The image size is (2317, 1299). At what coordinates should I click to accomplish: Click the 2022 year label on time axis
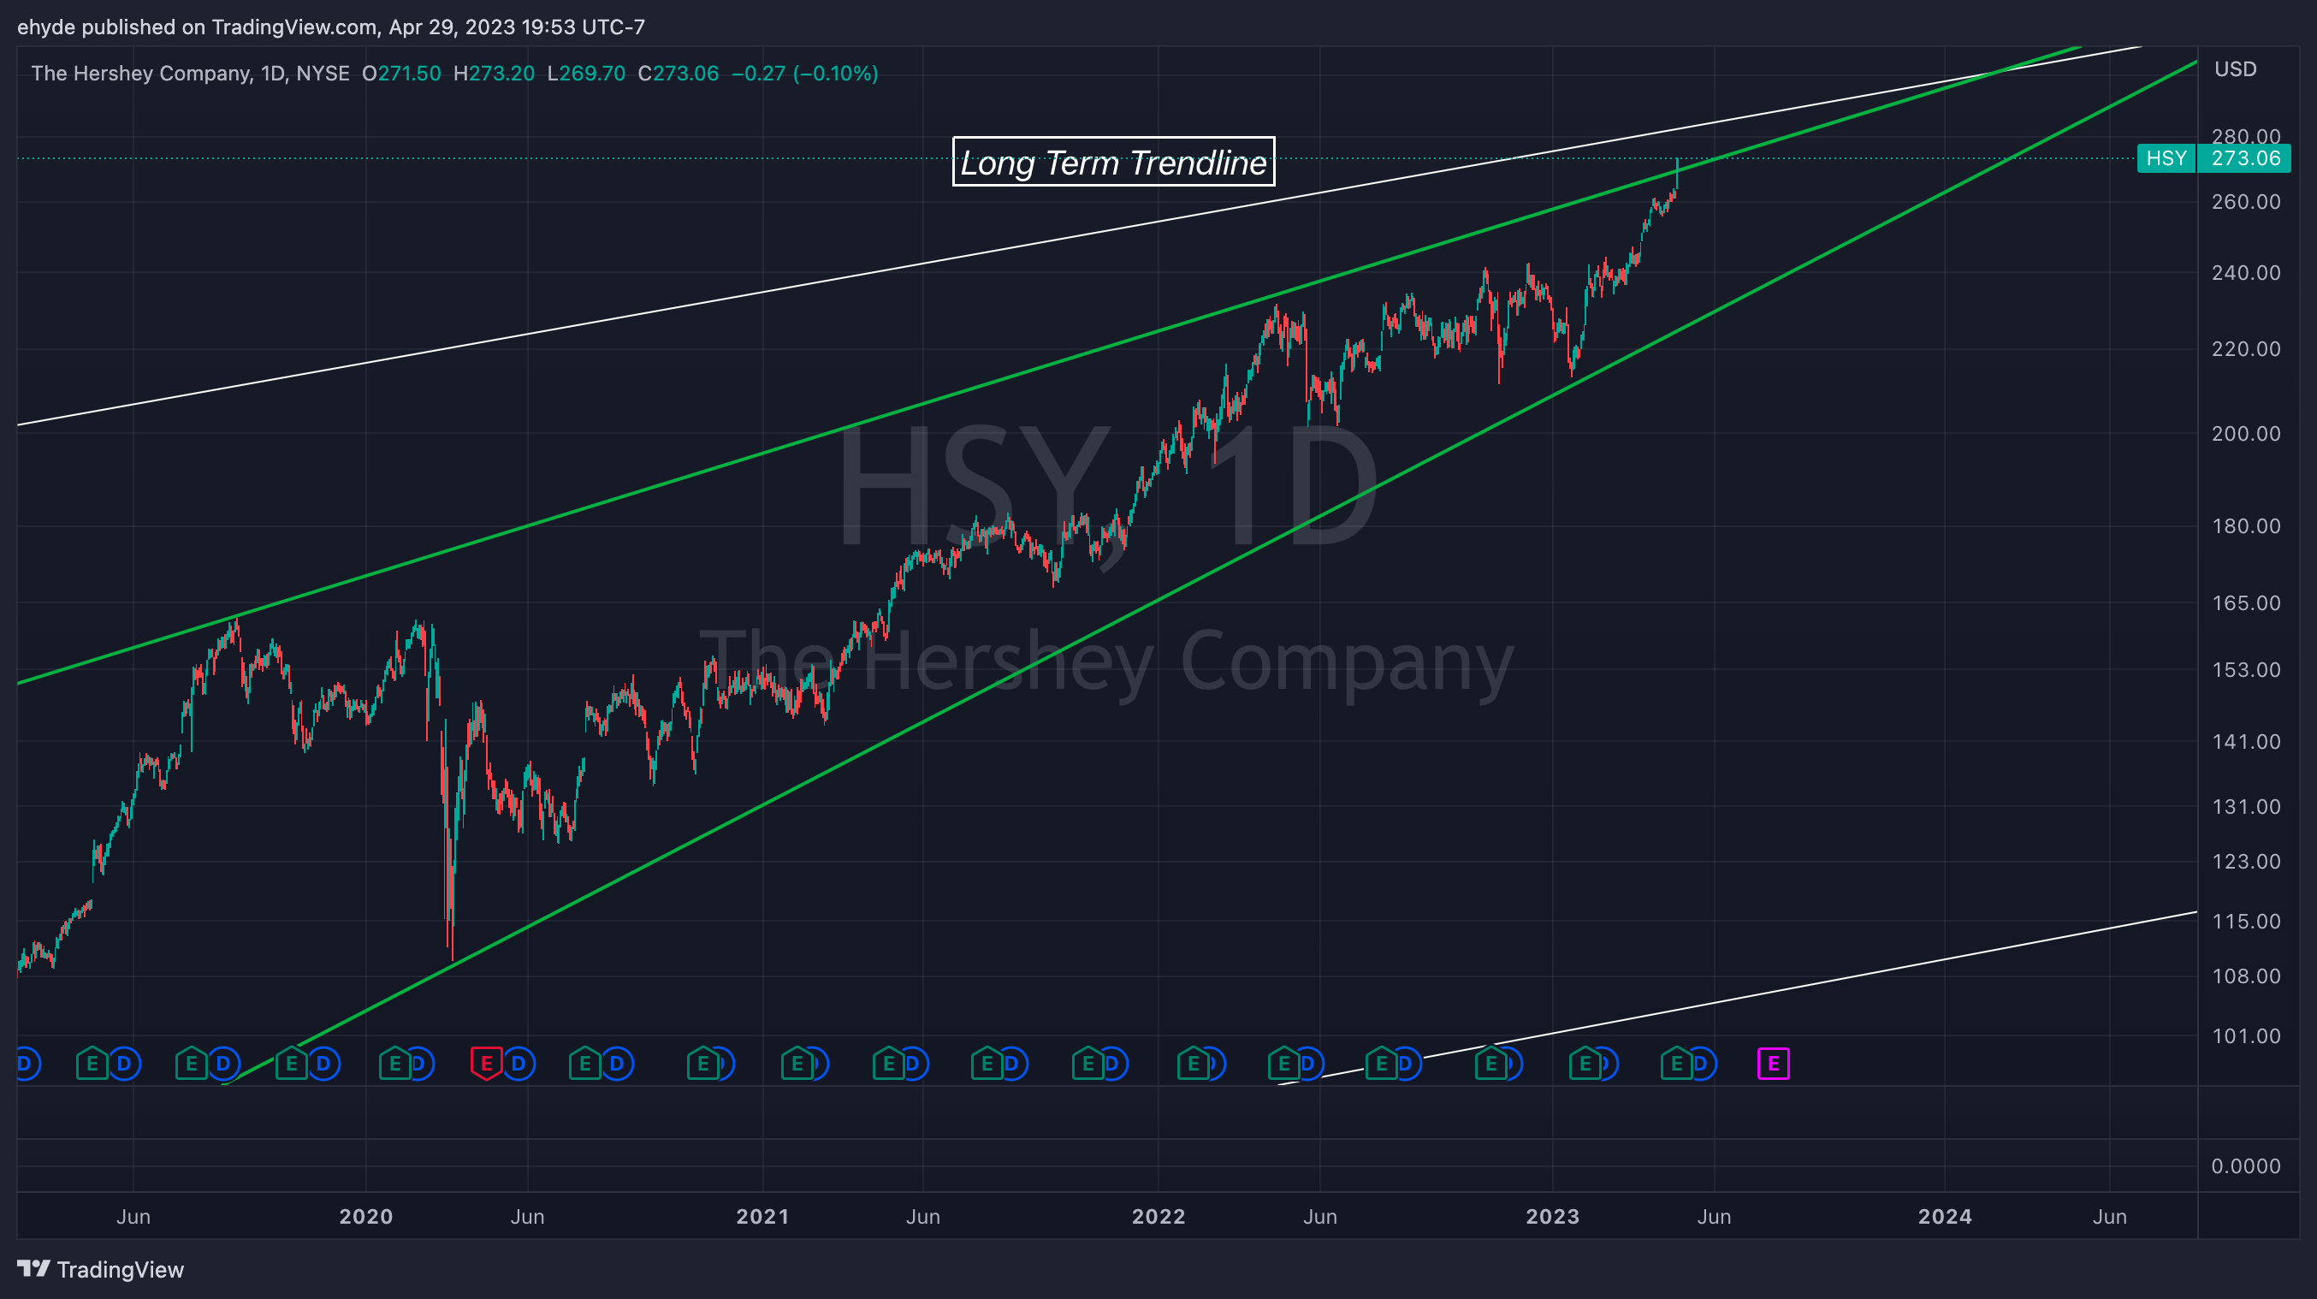(x=1158, y=1217)
